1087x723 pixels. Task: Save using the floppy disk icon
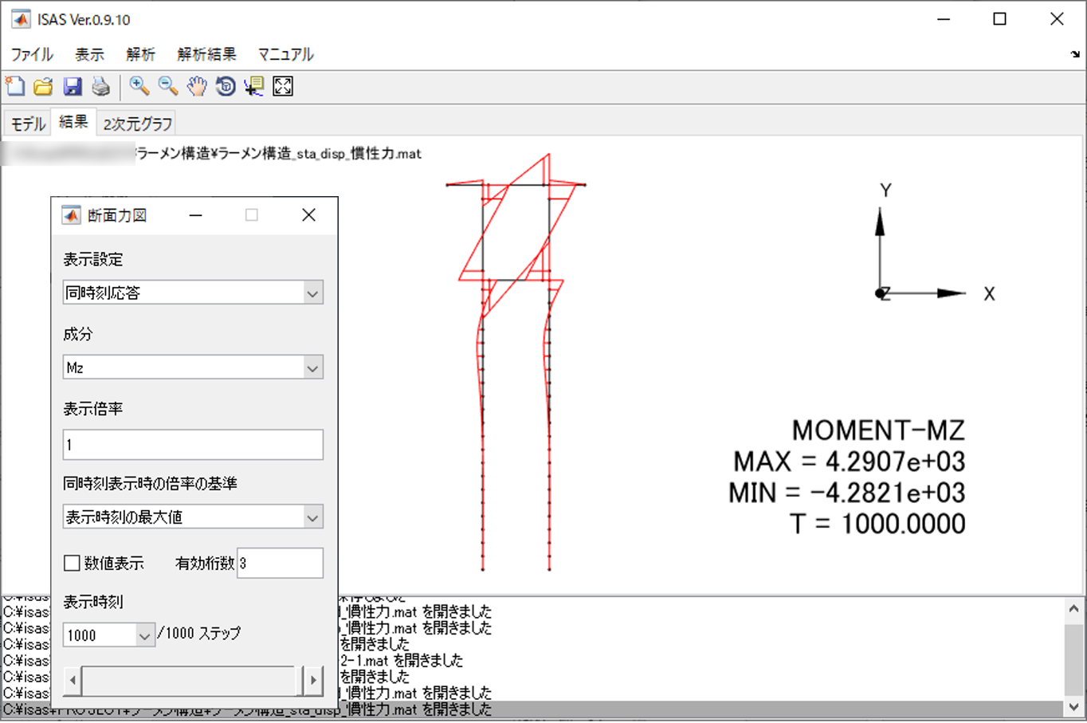pyautogui.click(x=73, y=86)
